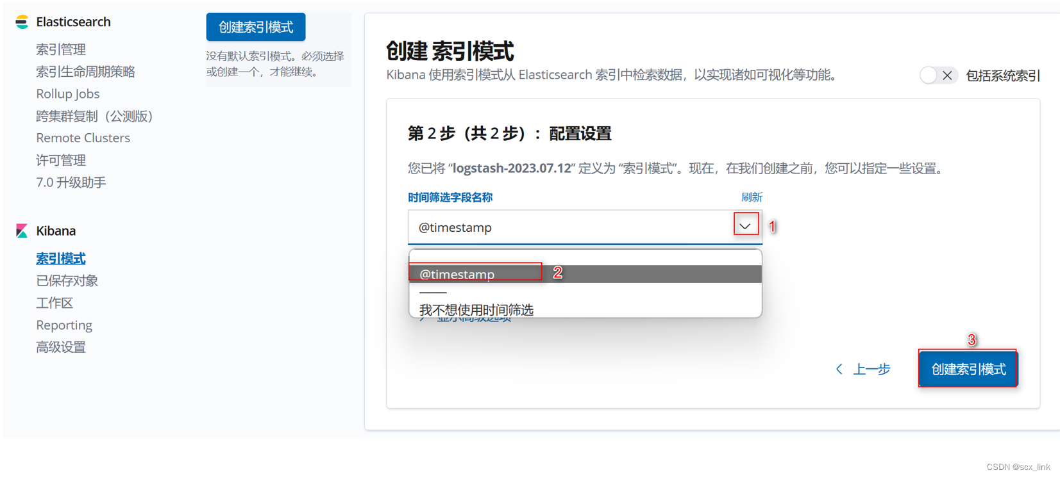Select @timestamp option in dropdown list

[x=585, y=274]
